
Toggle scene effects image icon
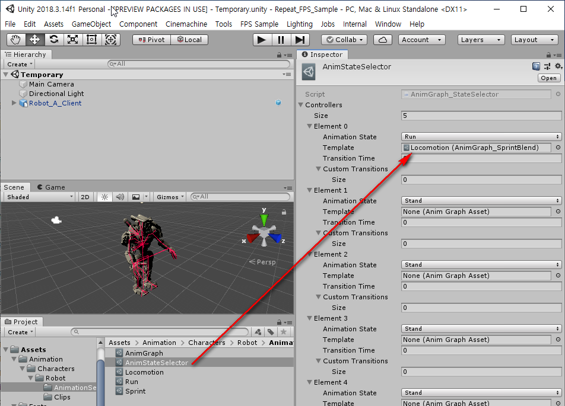pyautogui.click(x=136, y=197)
